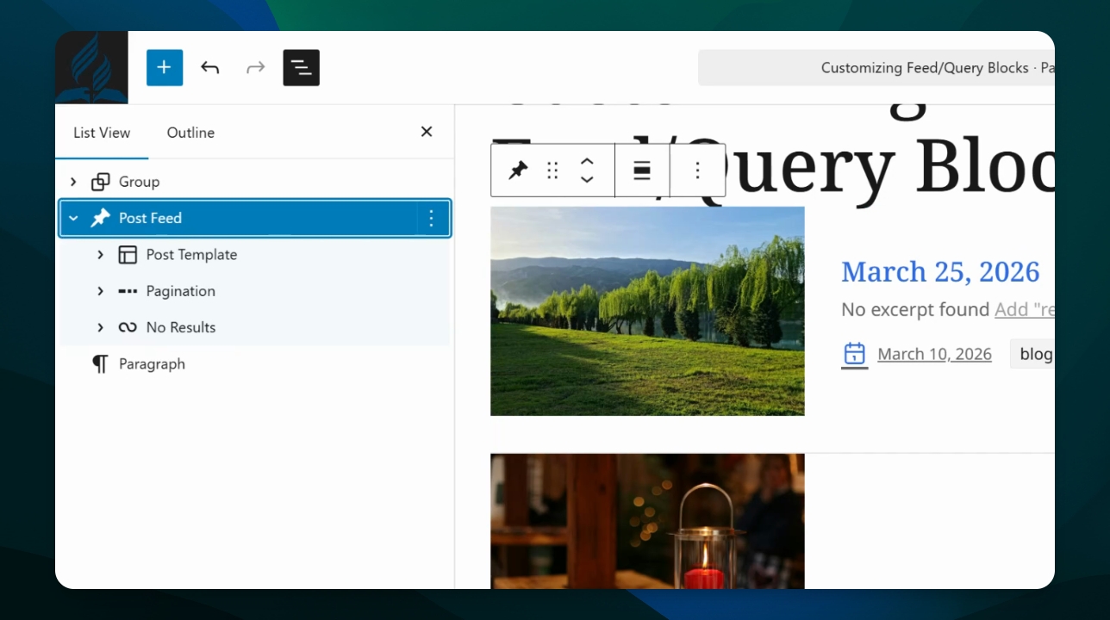Open the block inserter plus button
Image resolution: width=1110 pixels, height=620 pixels.
pyautogui.click(x=165, y=67)
